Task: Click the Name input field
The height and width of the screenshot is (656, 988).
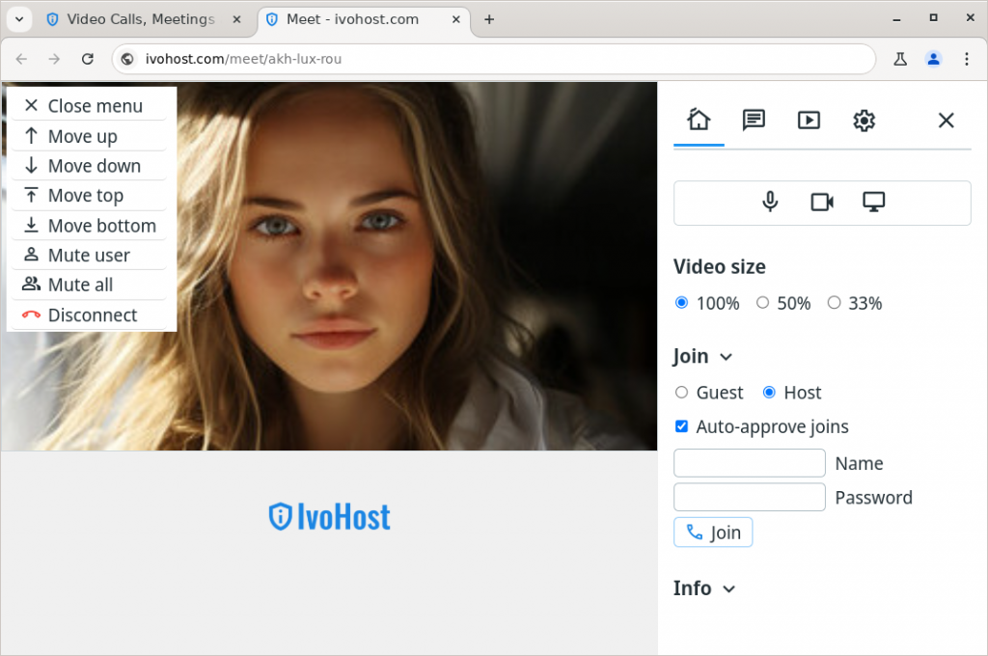Action: pos(749,463)
